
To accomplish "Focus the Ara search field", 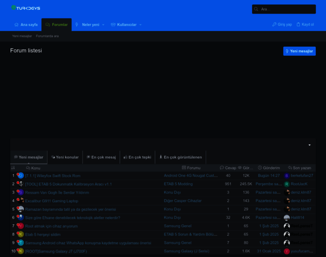I will tap(284, 9).
